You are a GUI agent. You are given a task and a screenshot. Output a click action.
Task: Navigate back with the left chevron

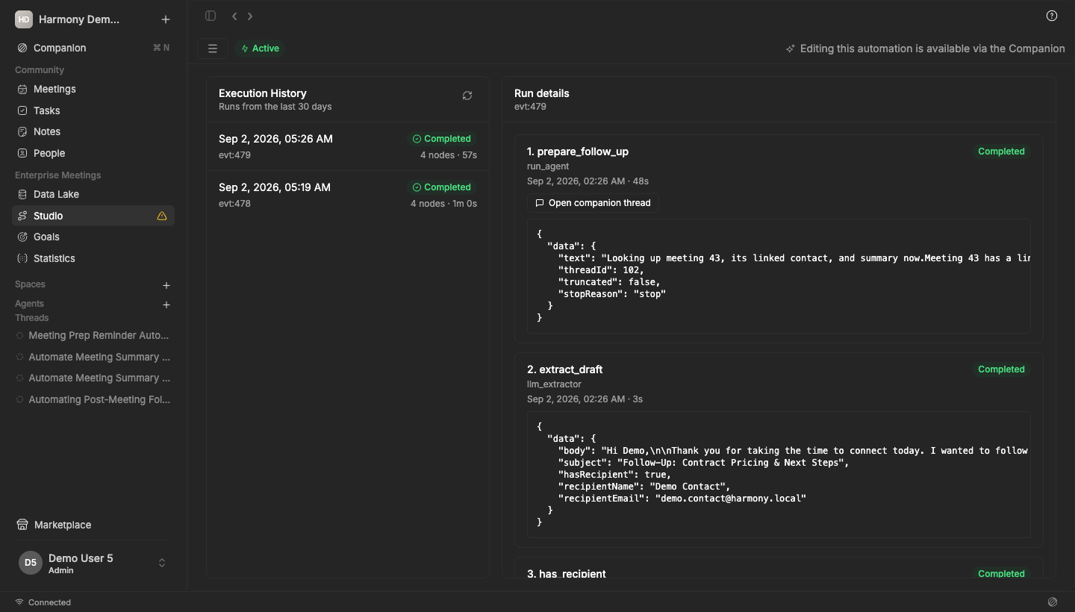coord(234,16)
